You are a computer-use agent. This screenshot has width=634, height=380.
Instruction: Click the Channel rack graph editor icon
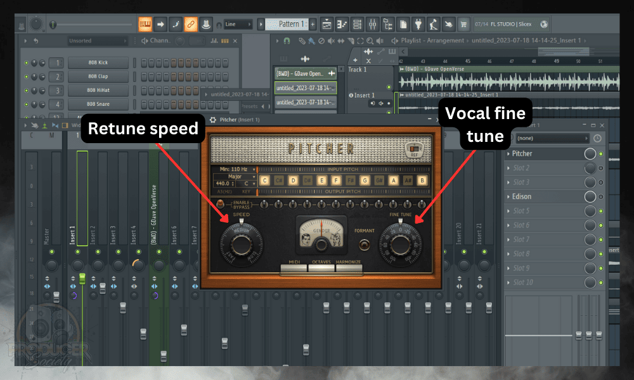point(214,41)
